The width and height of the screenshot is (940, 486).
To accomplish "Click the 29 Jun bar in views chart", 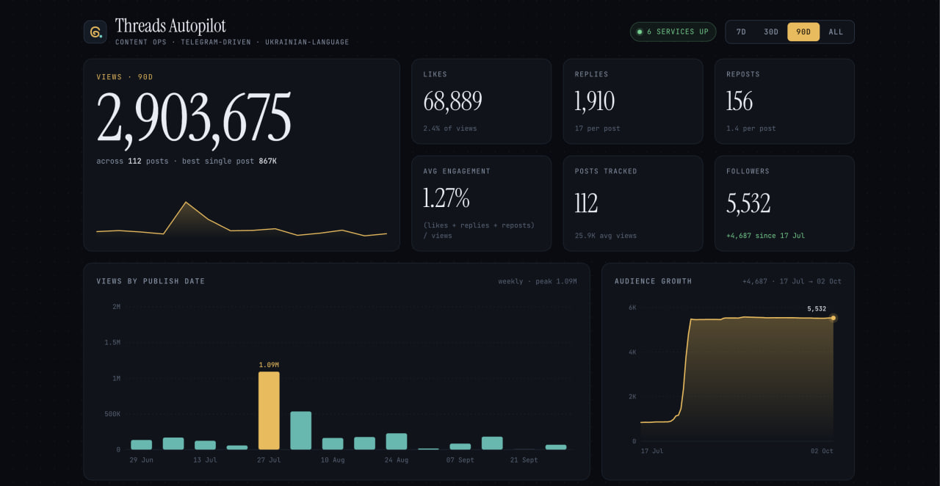I will 142,445.
